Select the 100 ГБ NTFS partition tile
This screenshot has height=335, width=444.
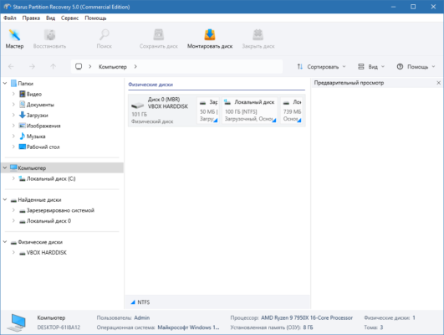(249, 111)
